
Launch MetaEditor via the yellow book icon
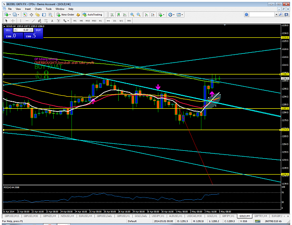click(78, 14)
